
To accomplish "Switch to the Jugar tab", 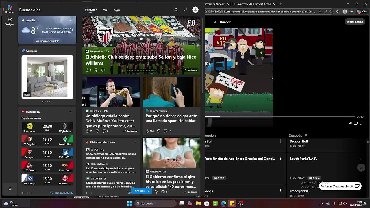I will coord(117,10).
